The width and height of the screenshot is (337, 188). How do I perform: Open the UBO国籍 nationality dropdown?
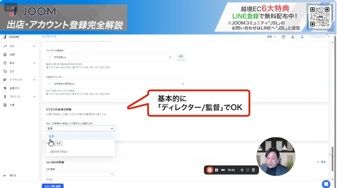pos(80,174)
